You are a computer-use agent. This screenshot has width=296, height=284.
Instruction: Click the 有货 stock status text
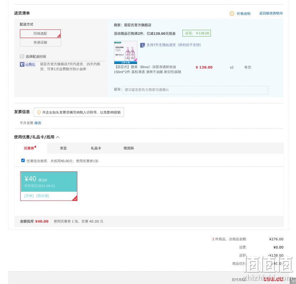click(x=247, y=67)
